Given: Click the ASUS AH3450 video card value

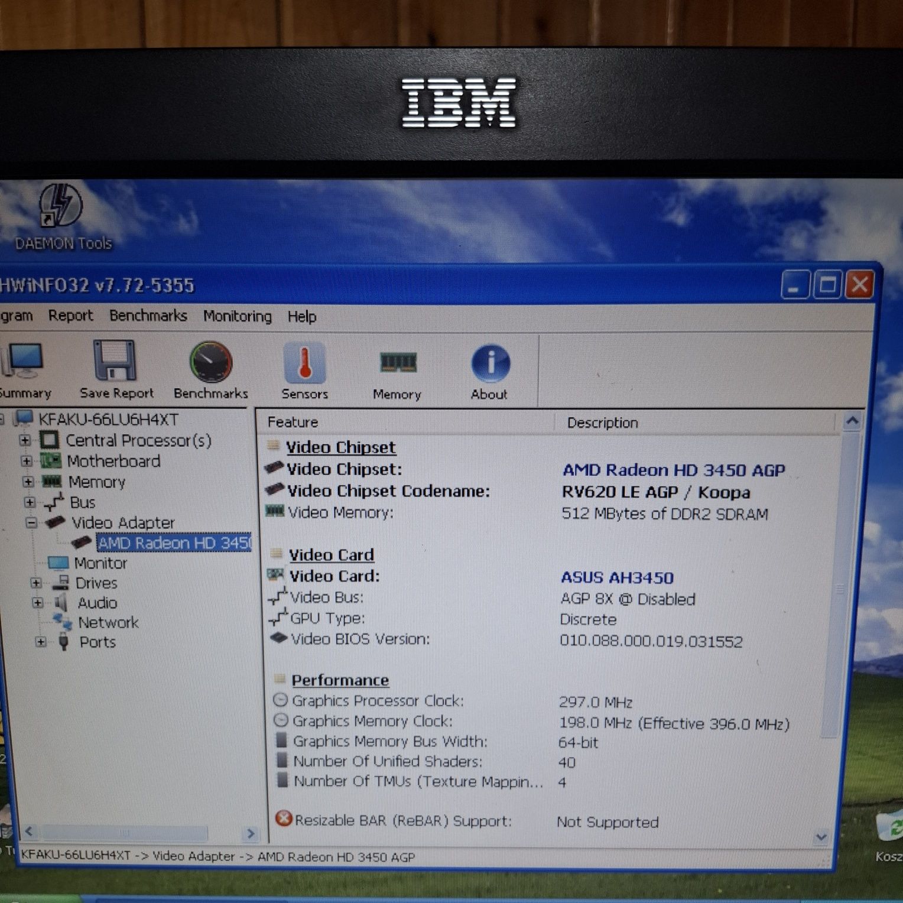Looking at the screenshot, I should coord(617,577).
